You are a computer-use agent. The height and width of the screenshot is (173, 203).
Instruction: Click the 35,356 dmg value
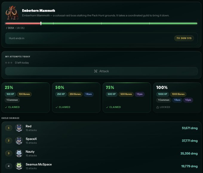[x=189, y=153]
